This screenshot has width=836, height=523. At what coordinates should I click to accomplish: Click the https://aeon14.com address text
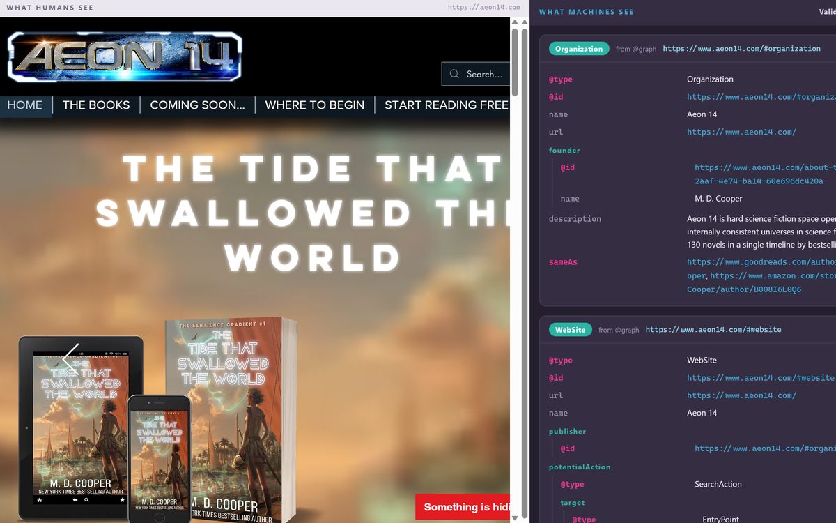click(x=484, y=8)
